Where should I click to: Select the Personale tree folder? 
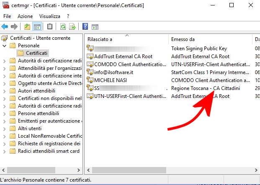29,46
